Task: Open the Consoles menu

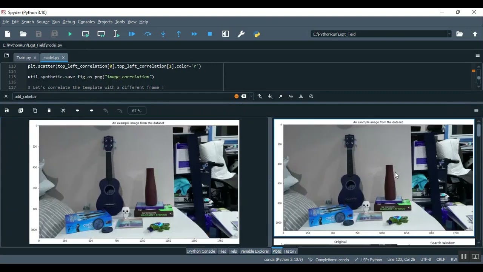Action: click(86, 22)
